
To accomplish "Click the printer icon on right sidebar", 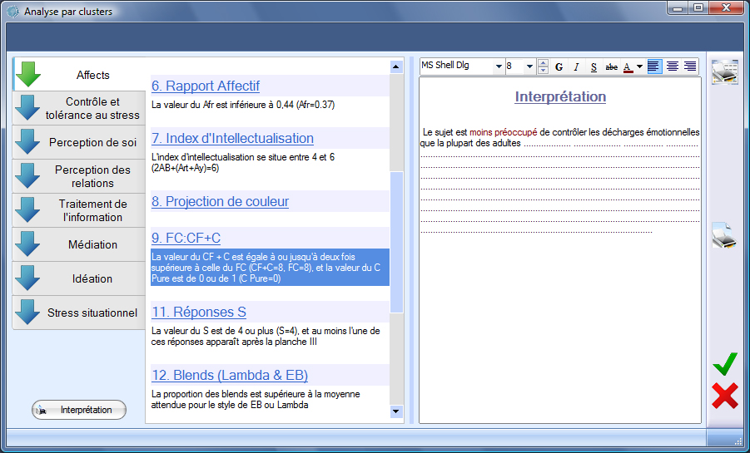I will point(724,238).
